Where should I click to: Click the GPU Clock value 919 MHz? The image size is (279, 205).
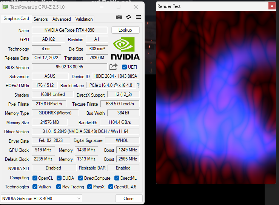(43, 150)
